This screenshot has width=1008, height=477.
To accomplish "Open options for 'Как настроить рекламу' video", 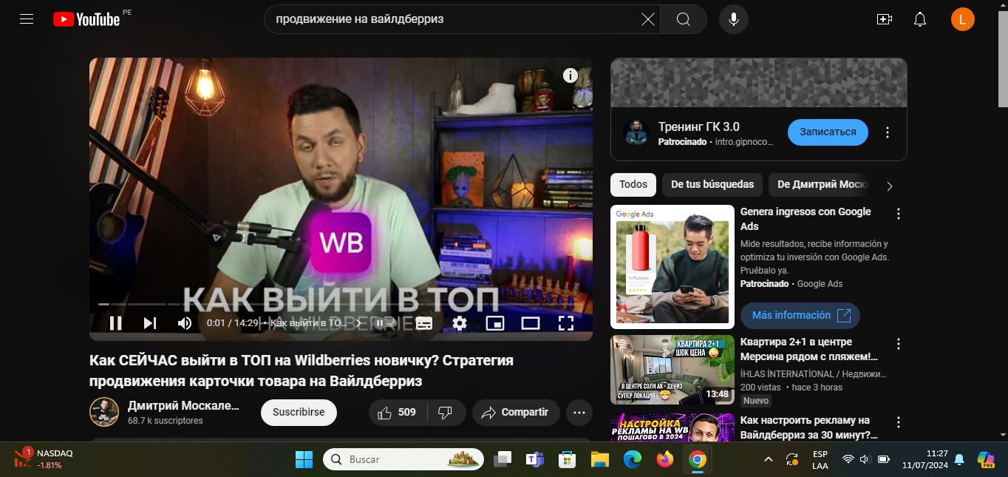I will 899,423.
